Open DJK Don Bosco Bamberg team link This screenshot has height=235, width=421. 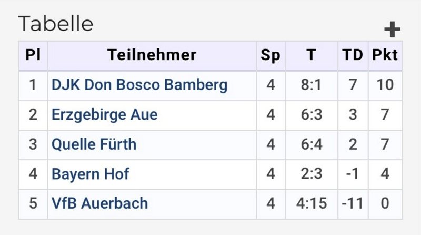point(139,85)
